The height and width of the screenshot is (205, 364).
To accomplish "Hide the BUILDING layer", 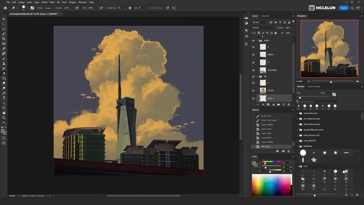I will (x=253, y=70).
